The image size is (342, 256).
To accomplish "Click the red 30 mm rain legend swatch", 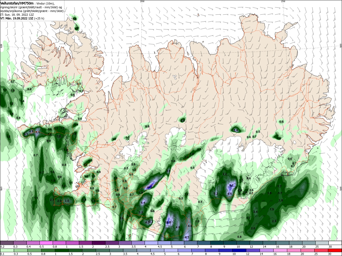I will 335,250.
